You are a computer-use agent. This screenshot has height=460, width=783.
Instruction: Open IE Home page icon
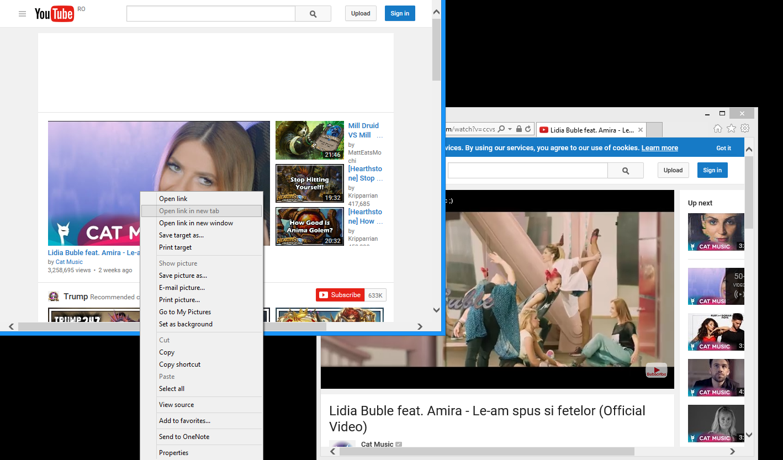point(718,129)
